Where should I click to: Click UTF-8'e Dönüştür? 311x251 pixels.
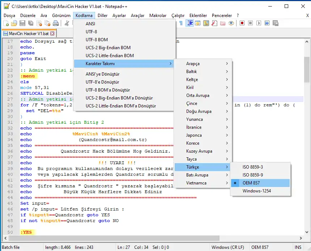coord(124,82)
